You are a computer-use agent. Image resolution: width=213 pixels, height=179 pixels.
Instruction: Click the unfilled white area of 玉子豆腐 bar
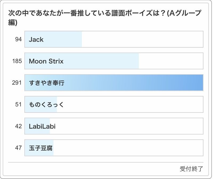tap(128, 148)
